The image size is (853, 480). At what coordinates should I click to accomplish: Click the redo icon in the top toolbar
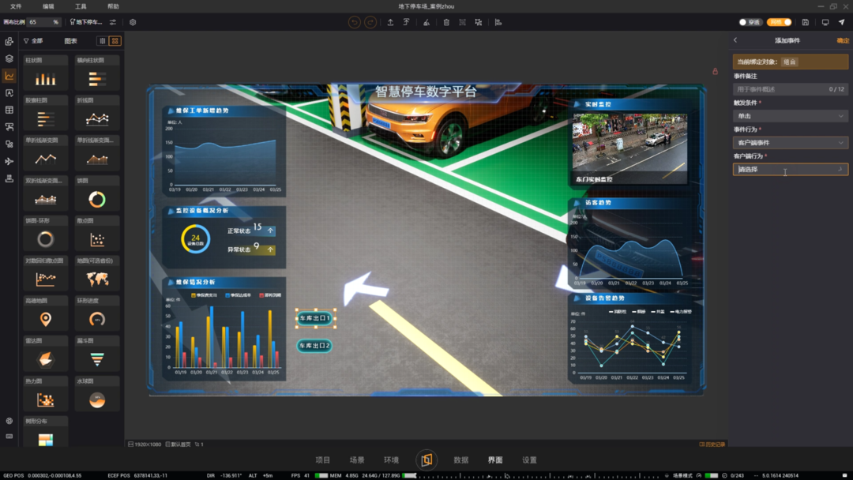tap(370, 22)
